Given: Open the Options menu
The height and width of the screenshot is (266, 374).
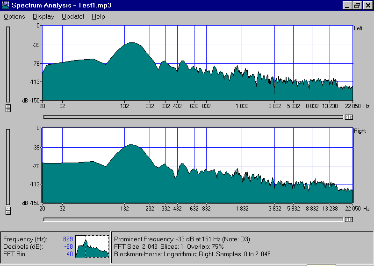Looking at the screenshot, I should click(14, 17).
